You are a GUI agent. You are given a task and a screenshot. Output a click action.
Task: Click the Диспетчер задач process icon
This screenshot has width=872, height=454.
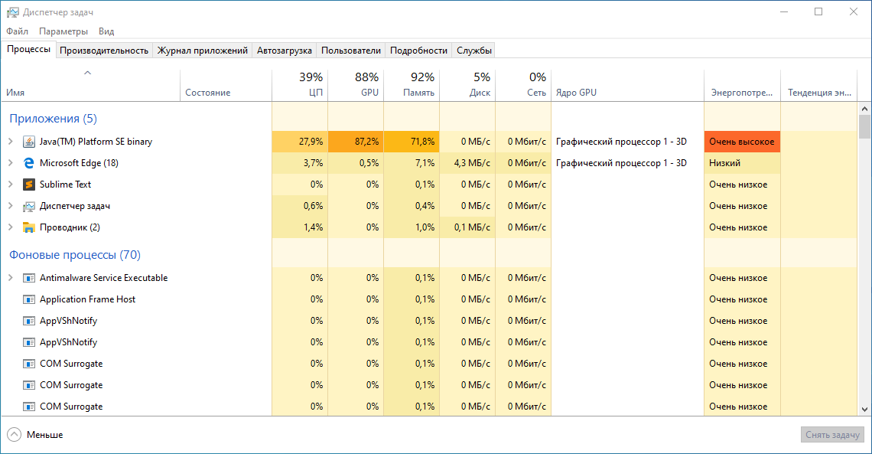(29, 206)
